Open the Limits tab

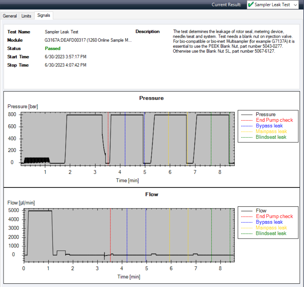coord(26,16)
